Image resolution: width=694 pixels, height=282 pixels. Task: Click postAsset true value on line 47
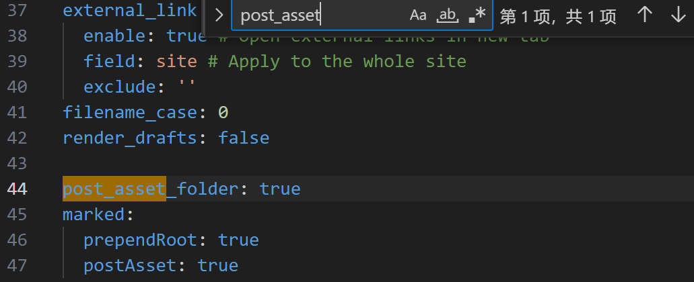pyautogui.click(x=218, y=266)
